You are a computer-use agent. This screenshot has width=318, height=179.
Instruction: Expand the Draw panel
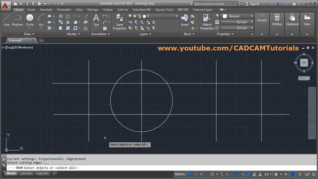[x=29, y=34]
